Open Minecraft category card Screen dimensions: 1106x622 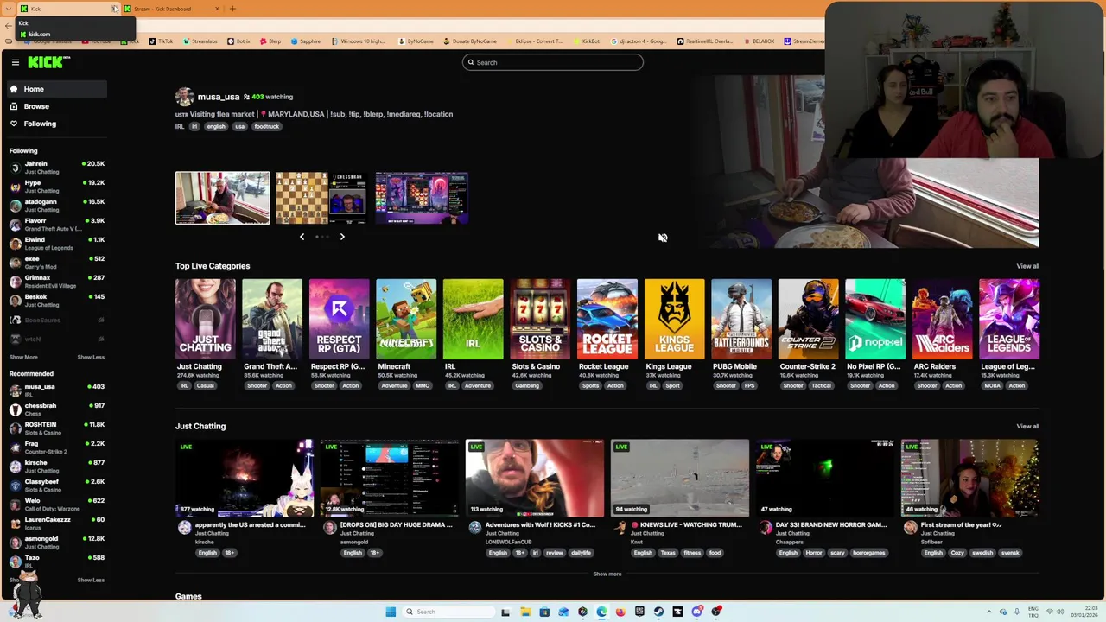click(x=406, y=319)
